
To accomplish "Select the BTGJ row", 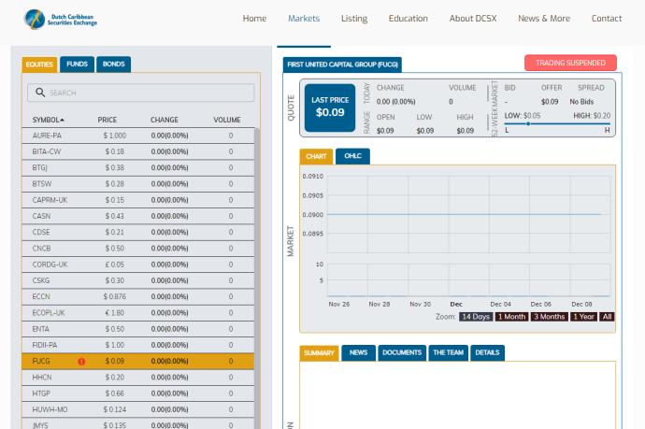I will 138,168.
